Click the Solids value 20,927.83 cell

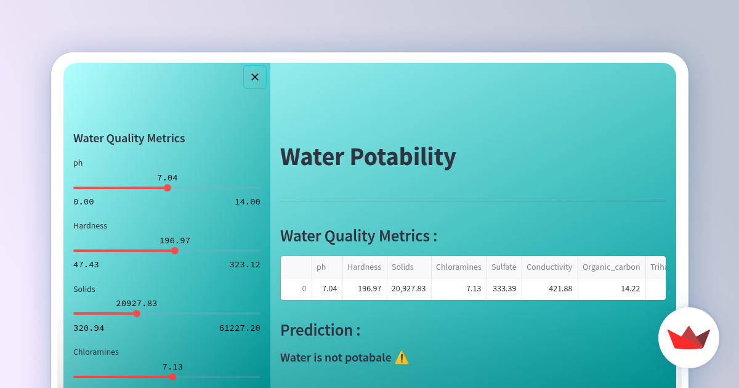point(408,288)
